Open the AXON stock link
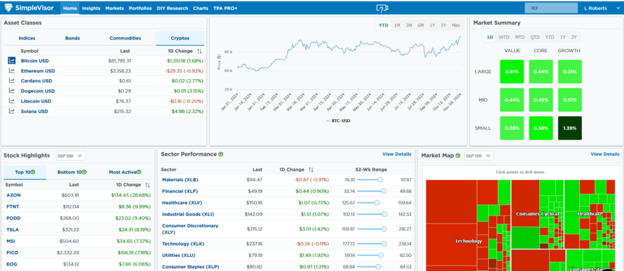624x271 pixels. pos(13,195)
